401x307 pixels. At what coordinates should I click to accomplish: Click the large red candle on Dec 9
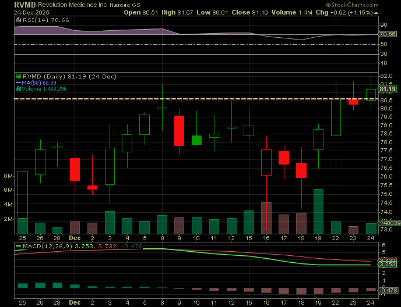pos(180,131)
